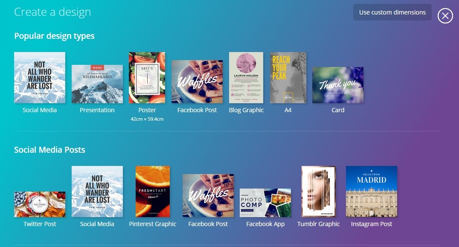This screenshot has width=459, height=247.
Task: Select Social Media thumbnail under Social Media Posts
Action: point(97,192)
